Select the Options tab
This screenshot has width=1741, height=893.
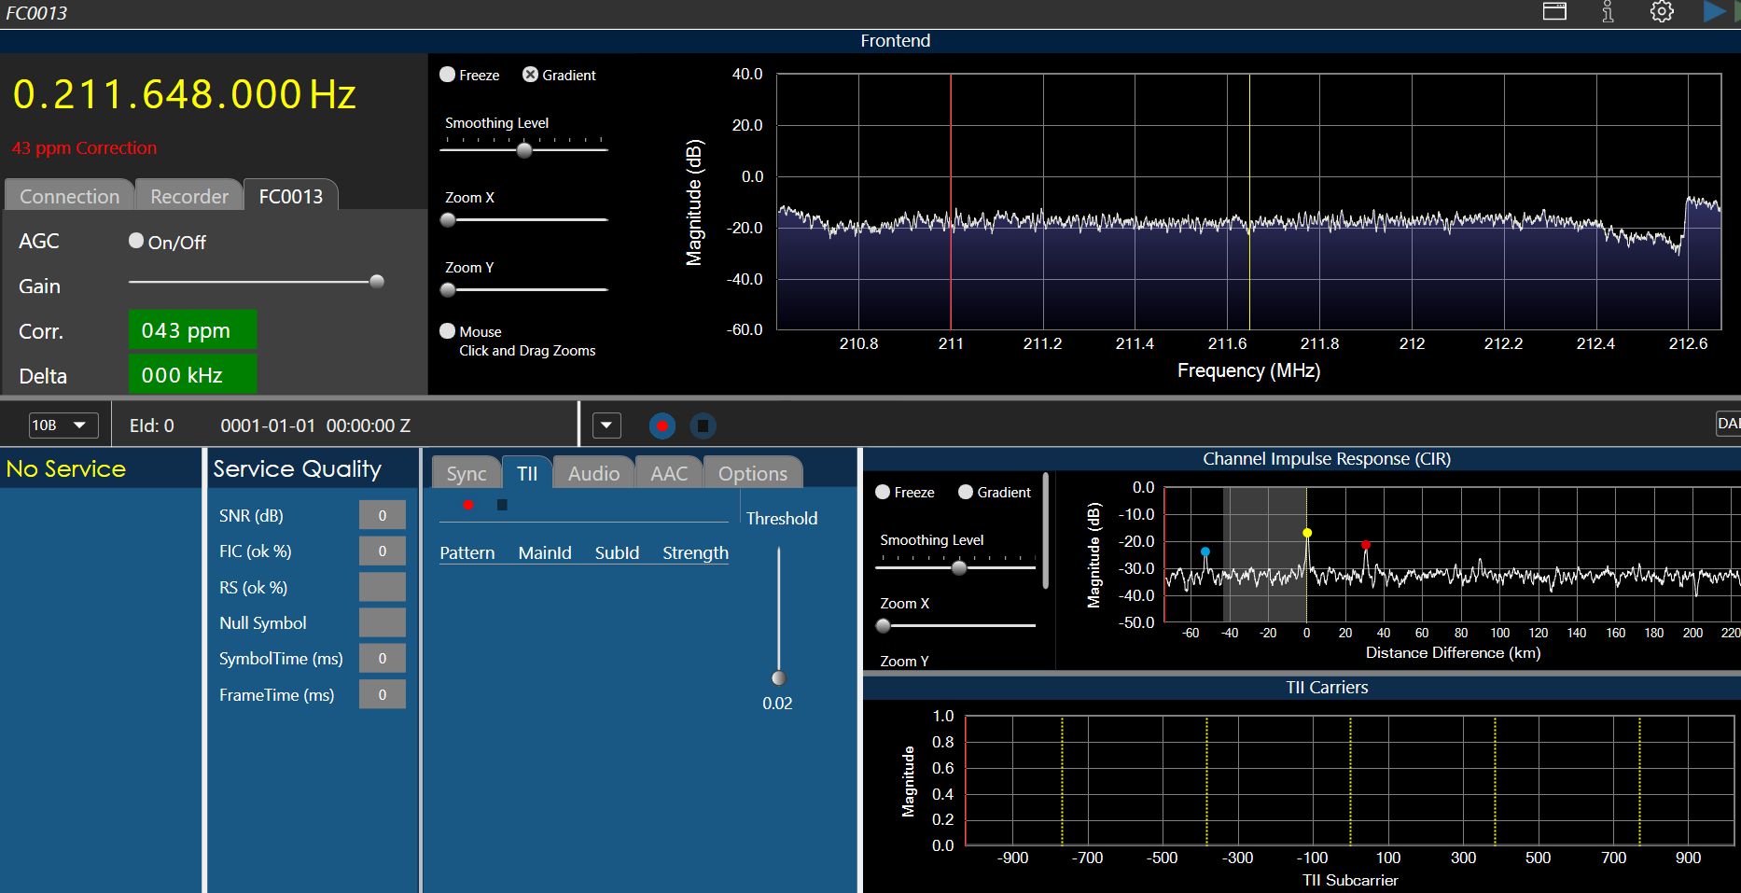[752, 473]
